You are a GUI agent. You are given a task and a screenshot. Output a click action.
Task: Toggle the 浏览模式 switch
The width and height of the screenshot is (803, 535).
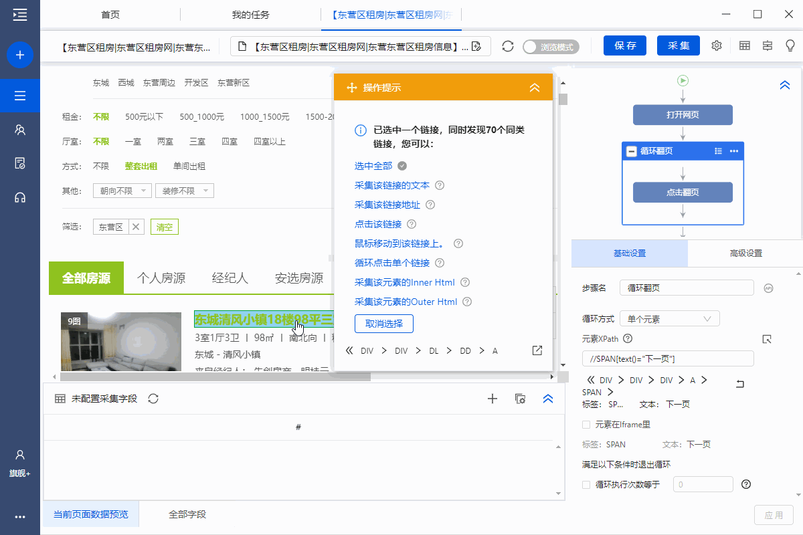(550, 47)
